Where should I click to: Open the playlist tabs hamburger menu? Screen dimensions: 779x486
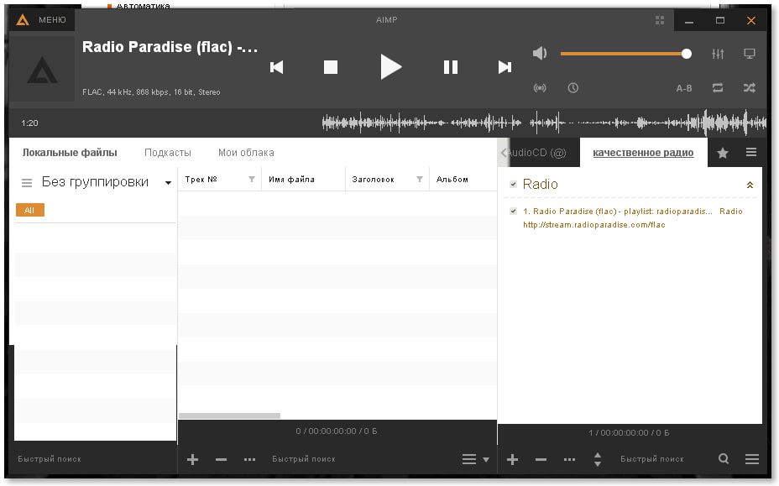tap(751, 152)
